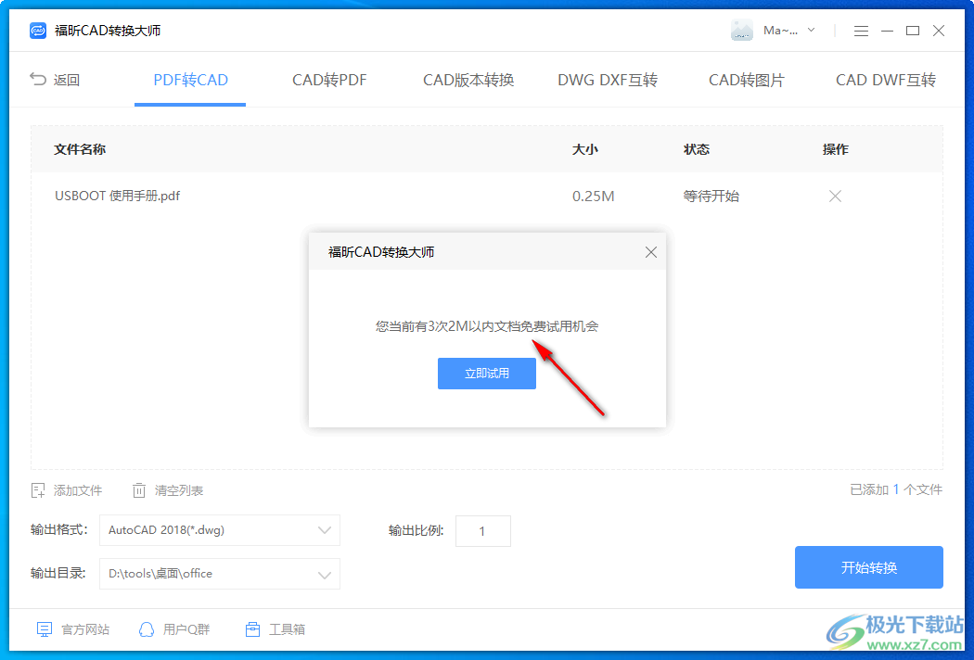Image resolution: width=974 pixels, height=660 pixels.
Task: Open the 用户Q群 link
Action: click(174, 629)
